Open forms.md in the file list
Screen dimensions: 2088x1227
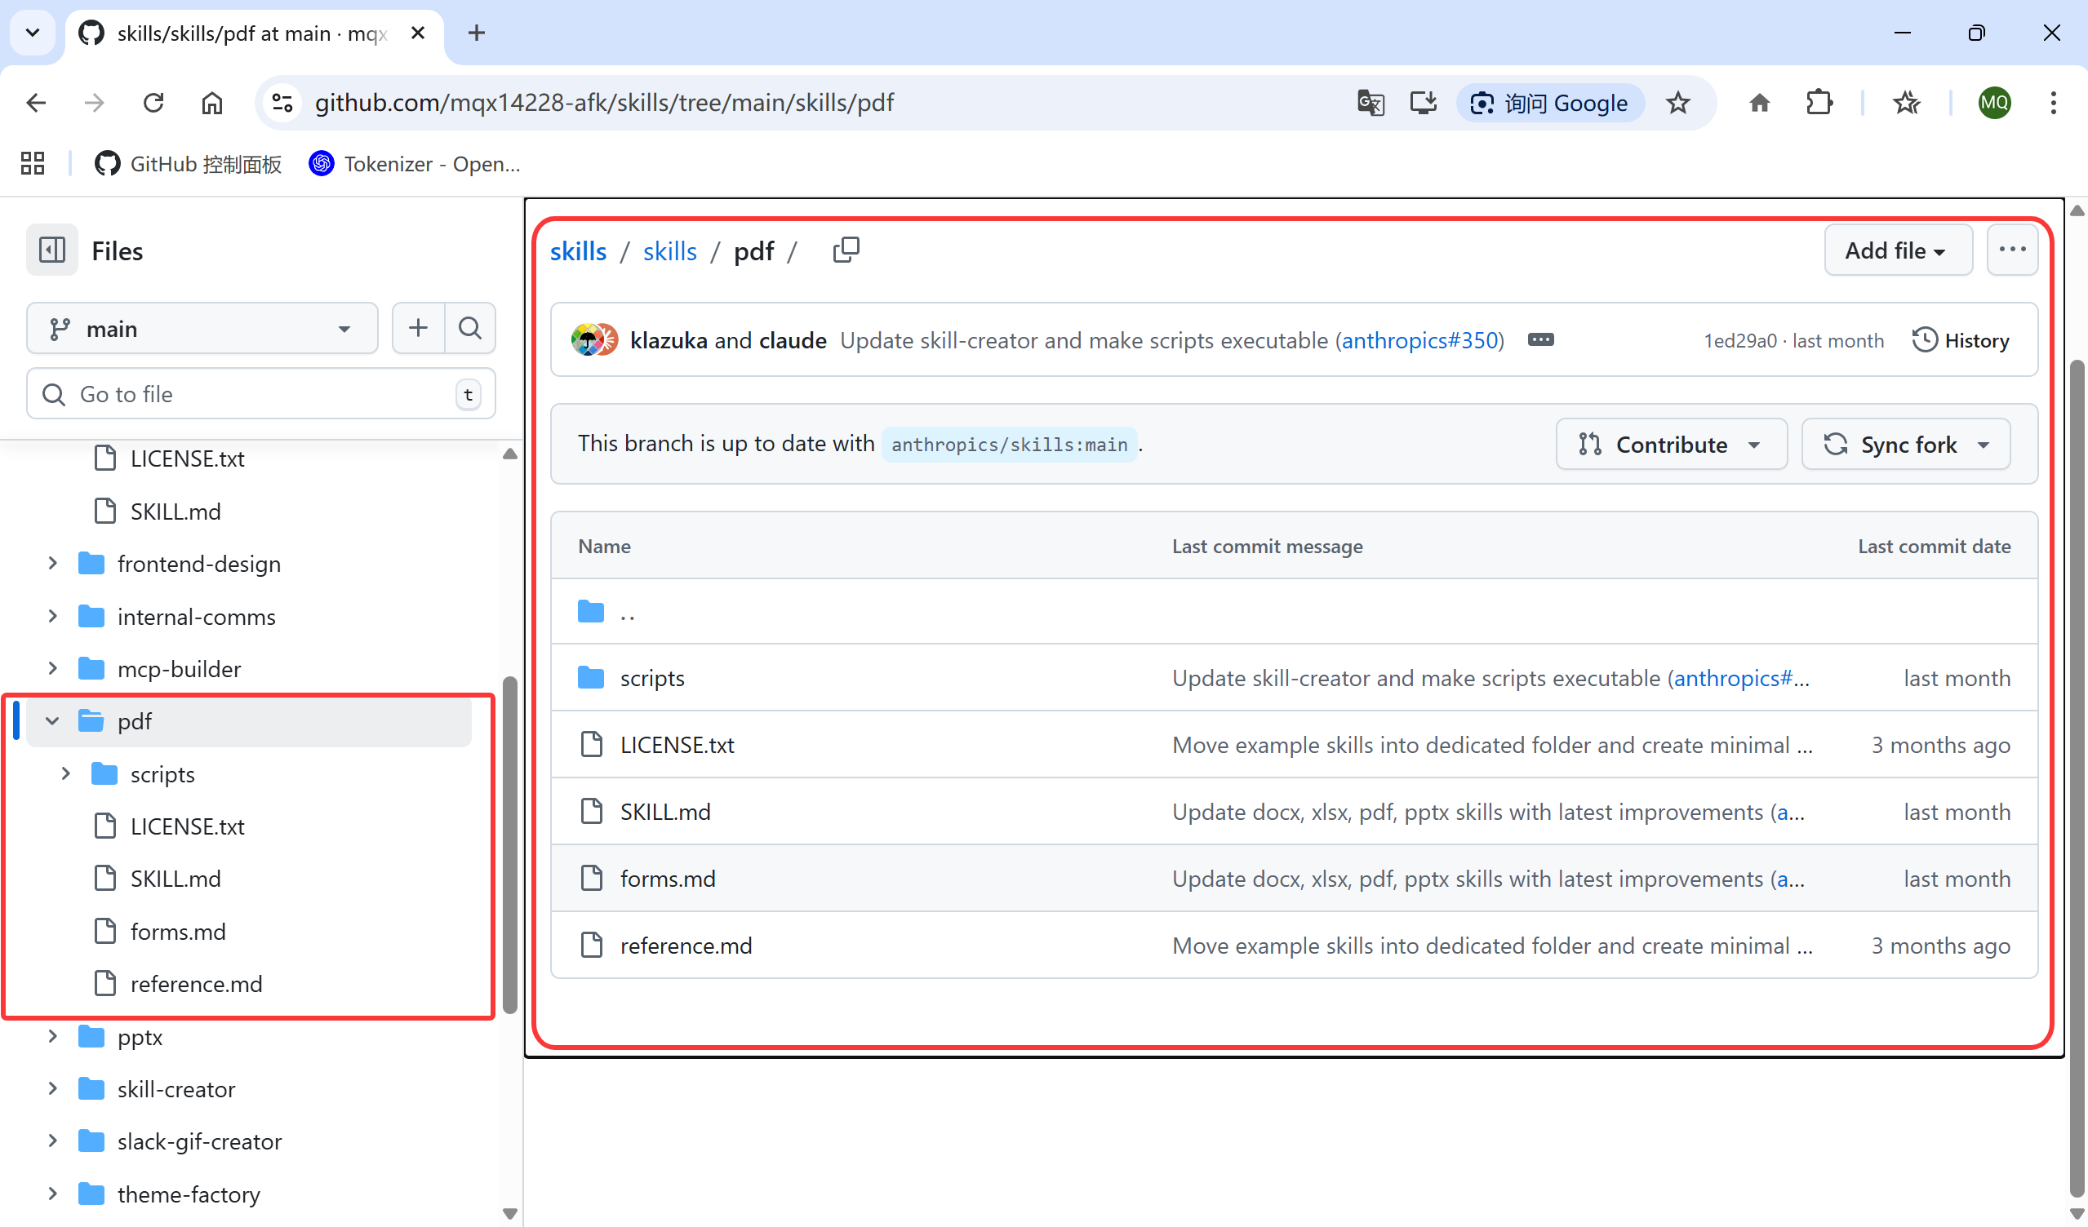pos(668,879)
